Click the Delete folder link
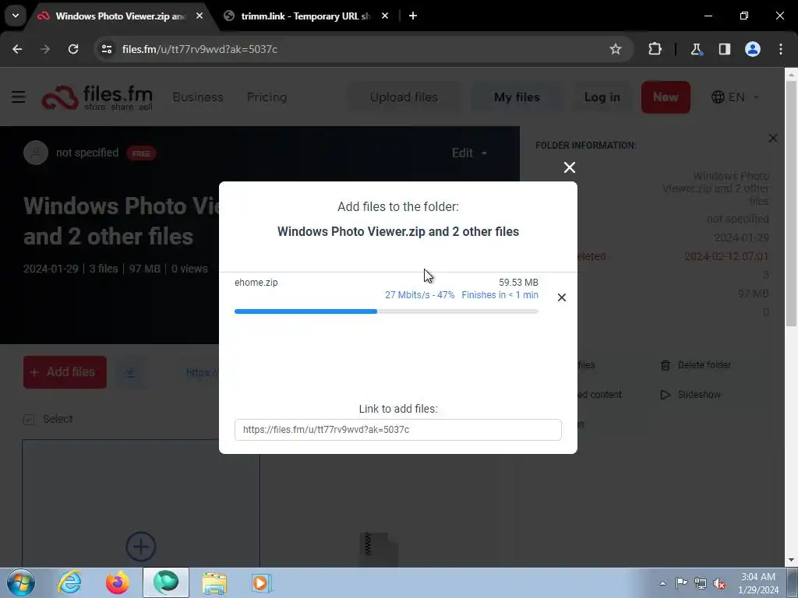798x598 pixels. click(x=696, y=365)
